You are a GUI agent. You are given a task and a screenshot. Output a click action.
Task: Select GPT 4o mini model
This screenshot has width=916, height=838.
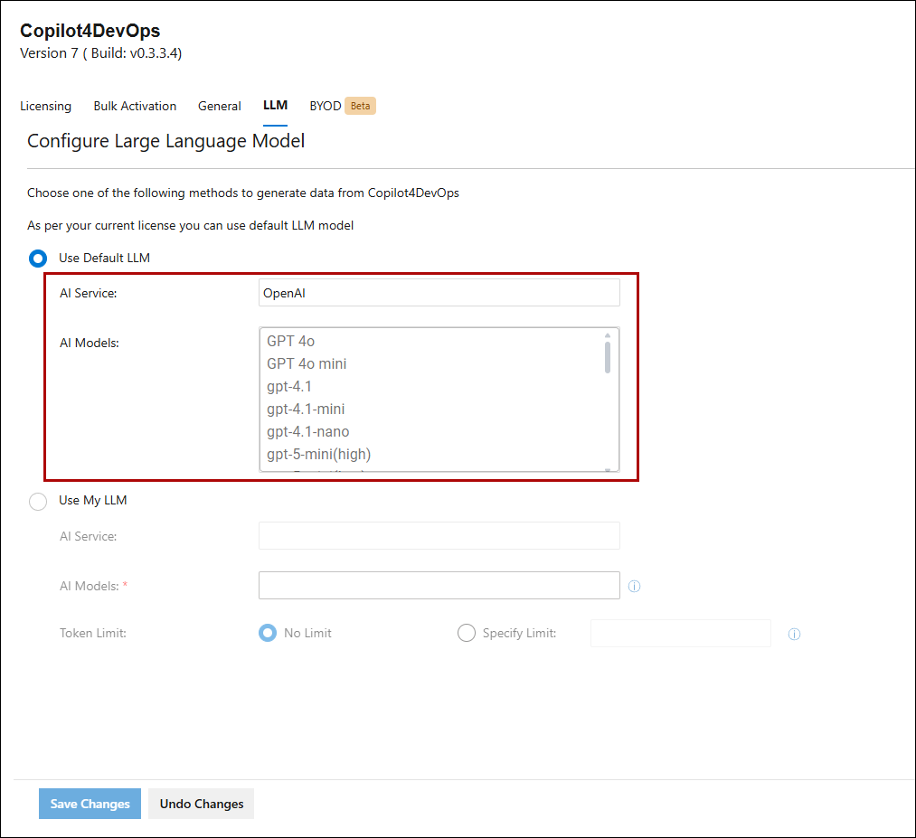point(307,363)
